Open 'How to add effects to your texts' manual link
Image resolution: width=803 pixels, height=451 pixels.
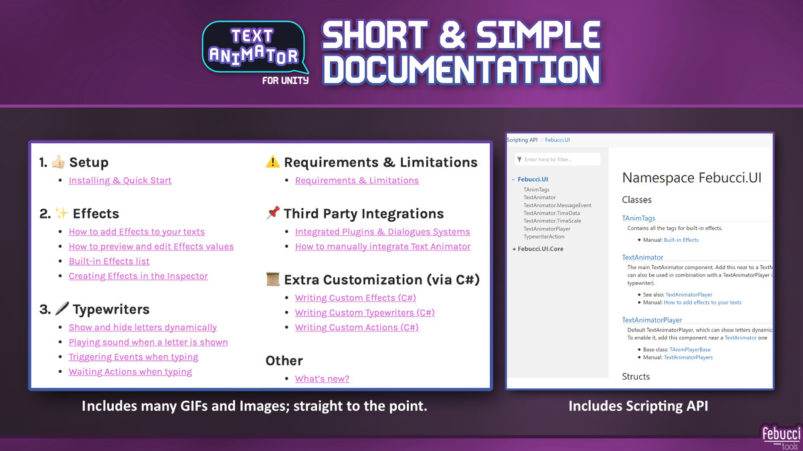pos(703,303)
